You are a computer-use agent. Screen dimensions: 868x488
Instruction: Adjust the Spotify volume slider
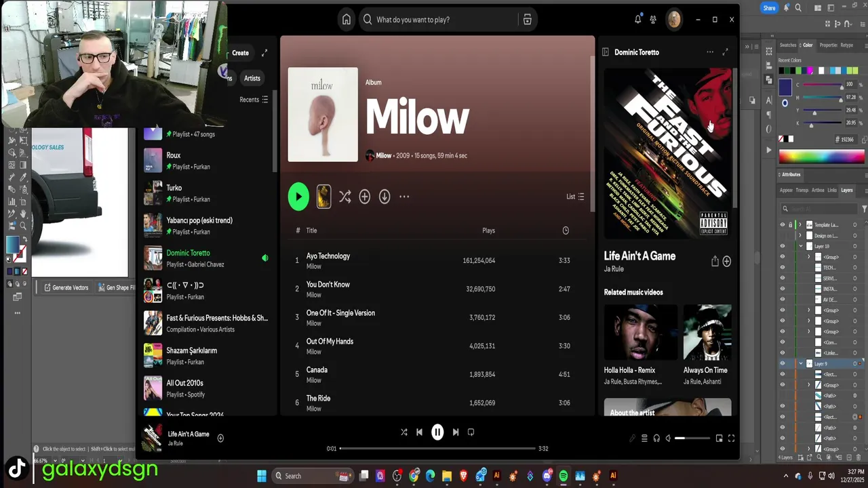click(693, 439)
